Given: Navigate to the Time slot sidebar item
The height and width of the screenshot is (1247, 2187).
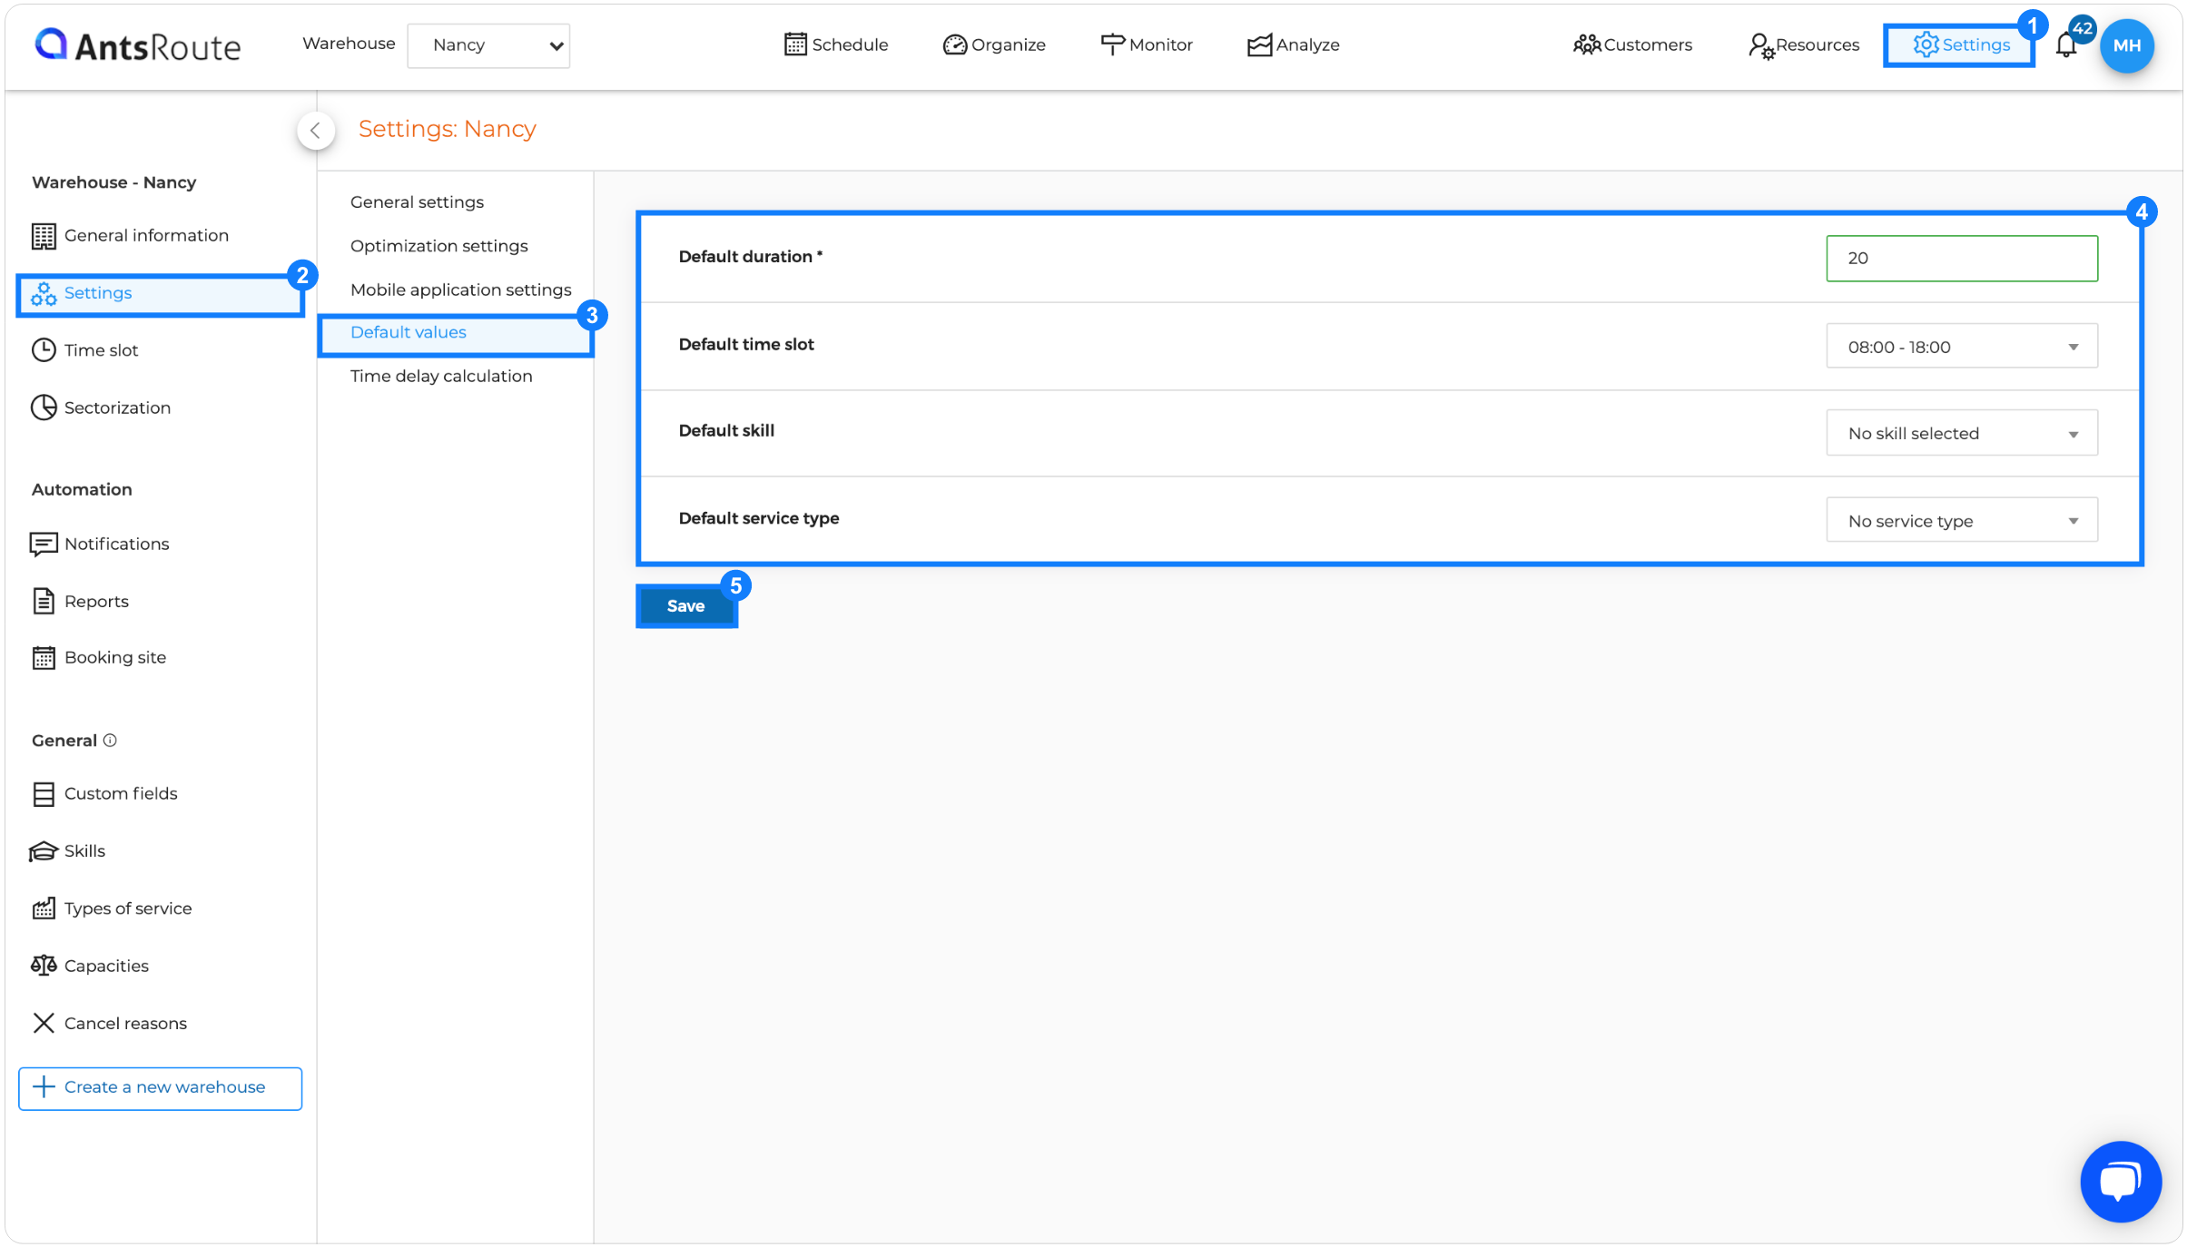Looking at the screenshot, I should (x=101, y=349).
